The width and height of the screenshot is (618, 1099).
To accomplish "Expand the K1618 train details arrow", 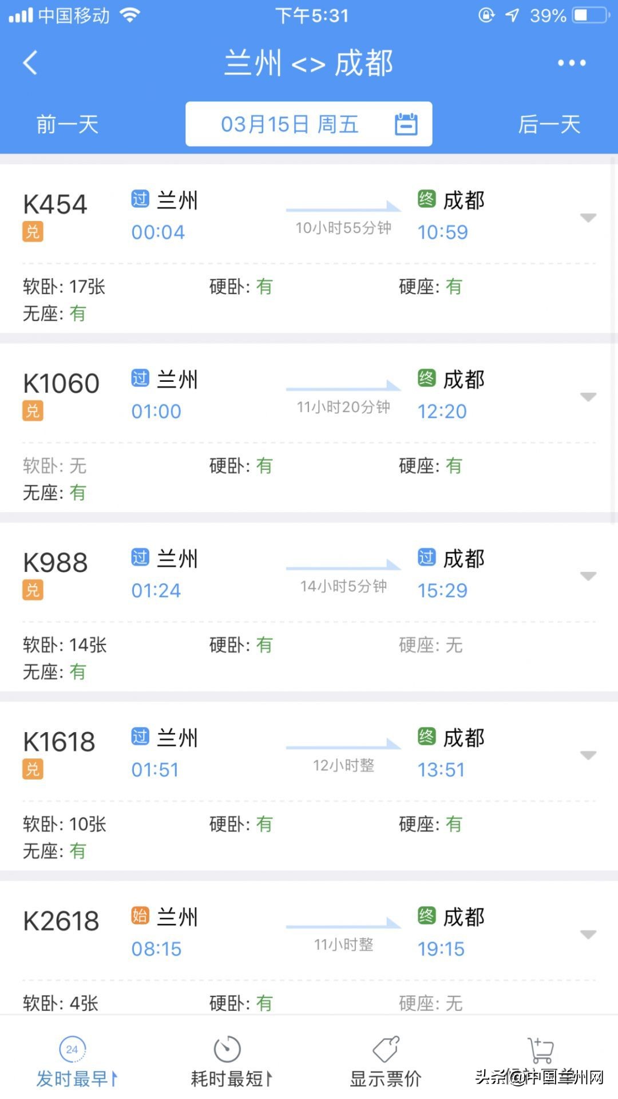I will click(588, 755).
